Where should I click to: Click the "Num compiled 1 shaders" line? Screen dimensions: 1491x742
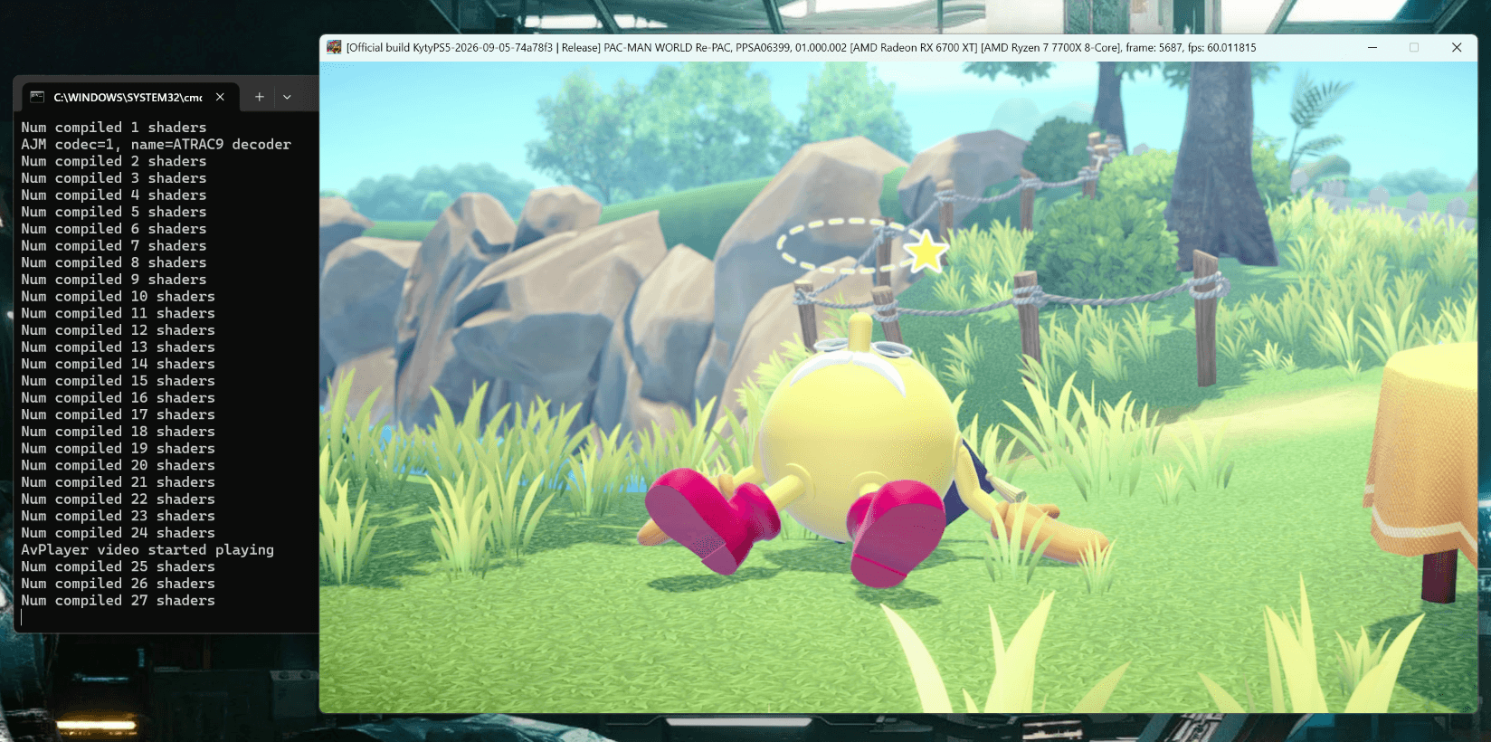pos(114,128)
